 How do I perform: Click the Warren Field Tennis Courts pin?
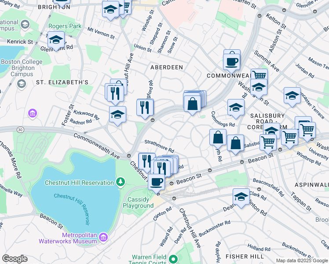(x=173, y=259)
